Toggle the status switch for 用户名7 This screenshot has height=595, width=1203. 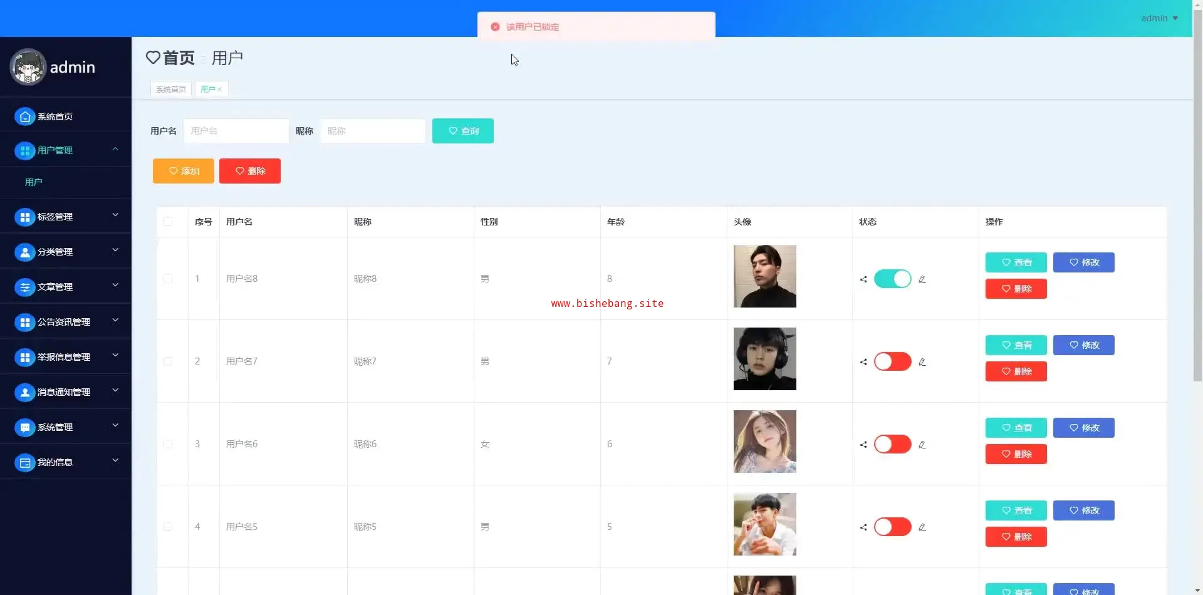(893, 361)
